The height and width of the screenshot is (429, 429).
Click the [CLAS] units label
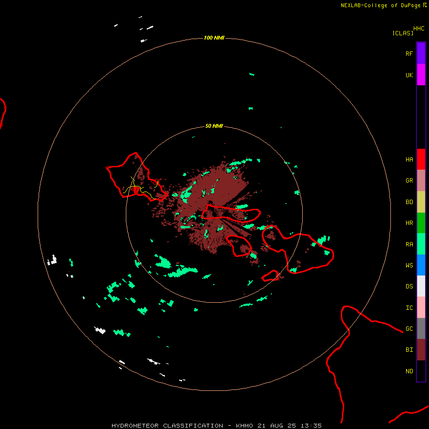point(403,33)
